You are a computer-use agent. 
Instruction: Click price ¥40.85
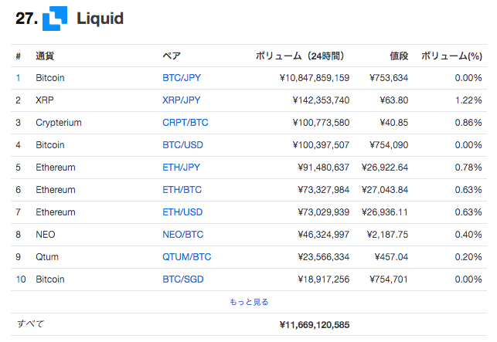(394, 123)
